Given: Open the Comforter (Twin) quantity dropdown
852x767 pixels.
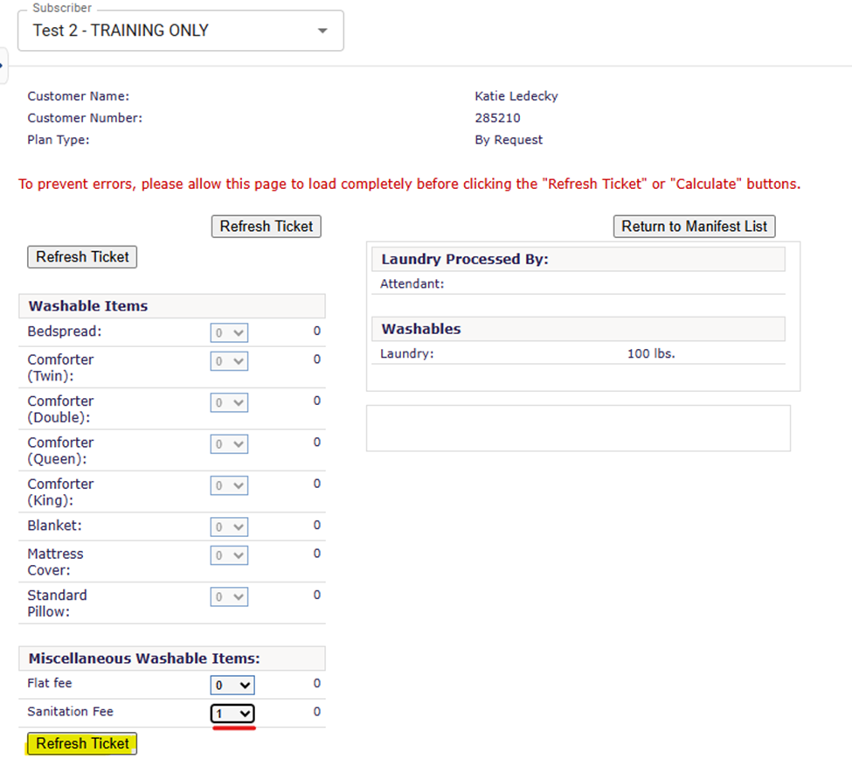Looking at the screenshot, I should (x=229, y=360).
